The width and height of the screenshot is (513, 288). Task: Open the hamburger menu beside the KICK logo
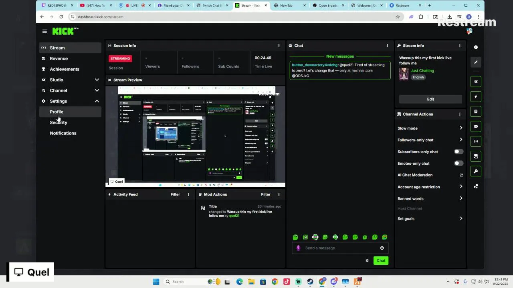point(44,31)
